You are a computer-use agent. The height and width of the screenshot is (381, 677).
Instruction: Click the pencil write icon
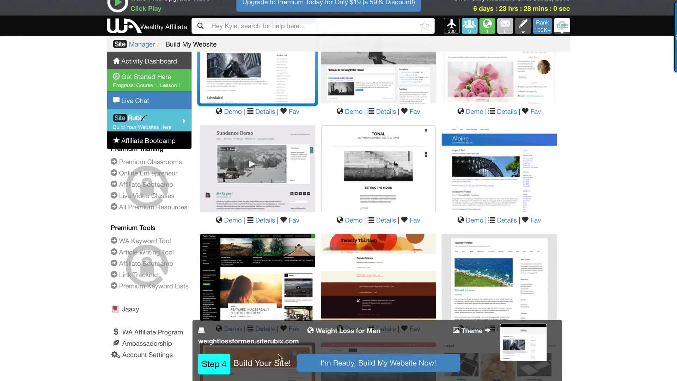click(x=523, y=26)
